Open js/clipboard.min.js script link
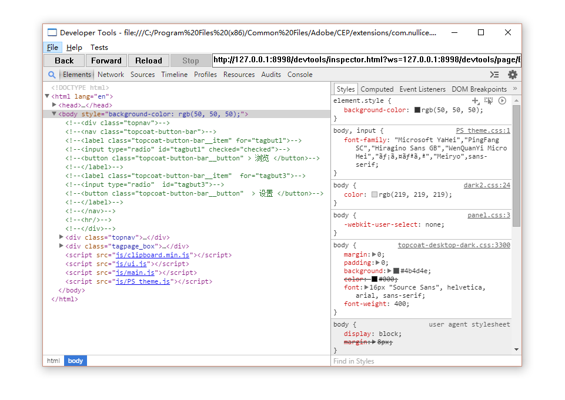The width and height of the screenshot is (565, 400). point(152,255)
